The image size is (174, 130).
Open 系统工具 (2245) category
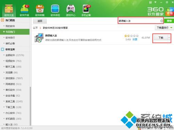click(x=15, y=101)
